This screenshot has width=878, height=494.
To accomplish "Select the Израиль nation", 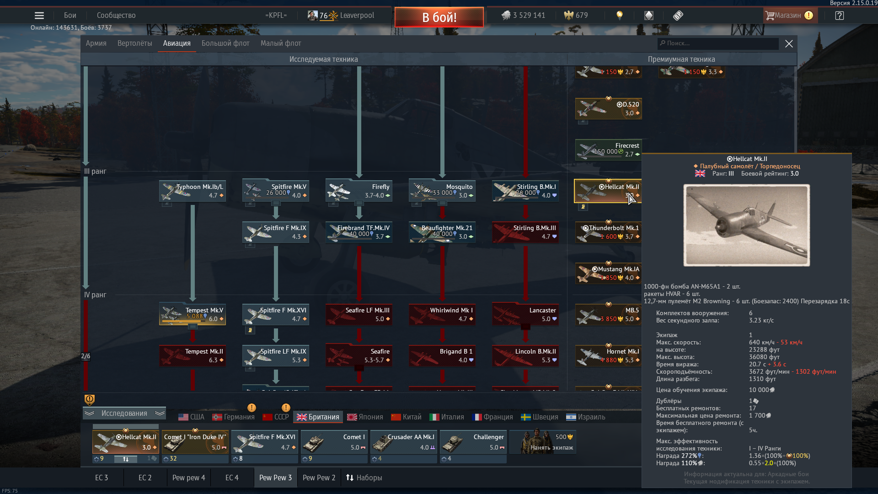I will point(585,417).
